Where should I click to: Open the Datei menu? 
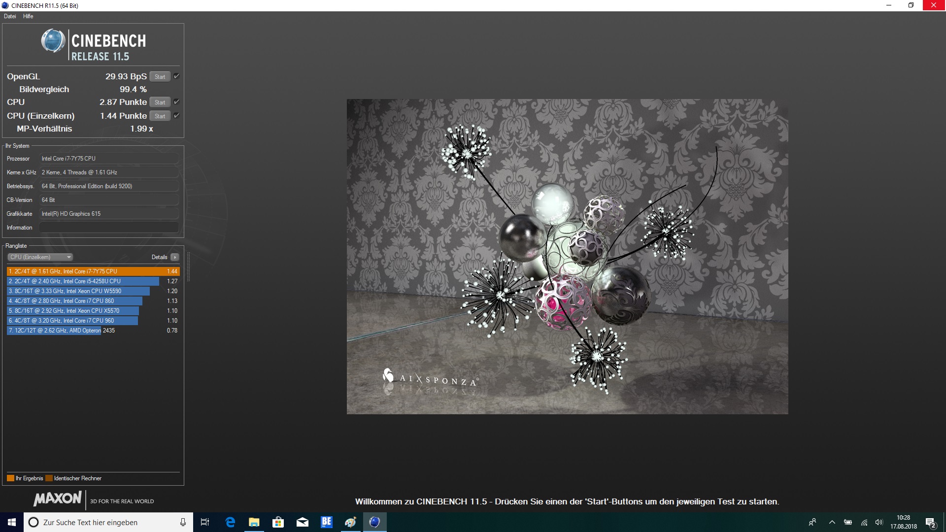[10, 16]
